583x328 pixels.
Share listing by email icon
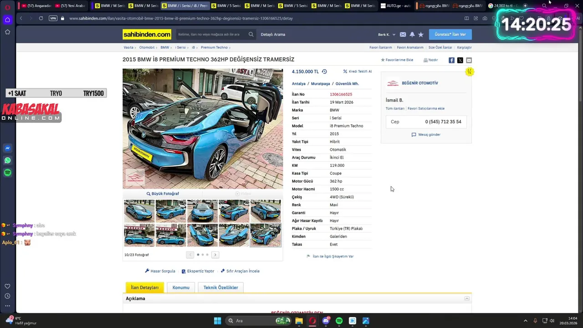pyautogui.click(x=469, y=60)
